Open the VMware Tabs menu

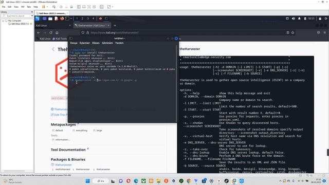point(29,7)
